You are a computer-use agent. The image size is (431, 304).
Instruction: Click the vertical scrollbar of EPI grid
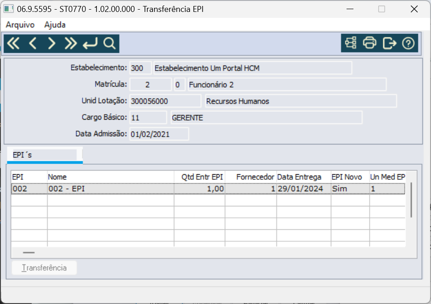(x=411, y=200)
